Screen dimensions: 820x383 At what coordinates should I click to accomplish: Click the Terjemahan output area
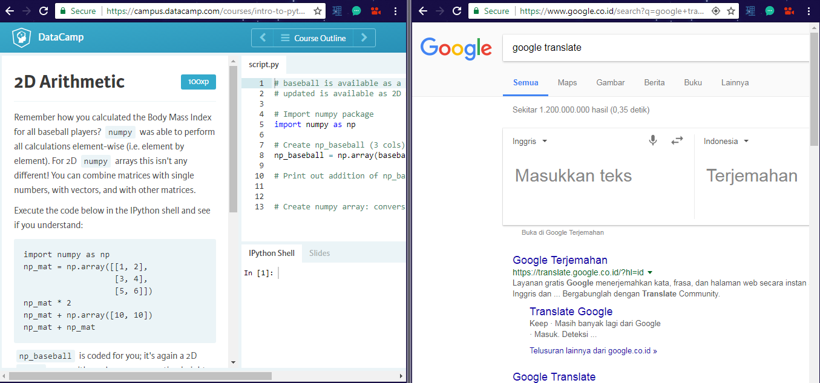coord(752,175)
